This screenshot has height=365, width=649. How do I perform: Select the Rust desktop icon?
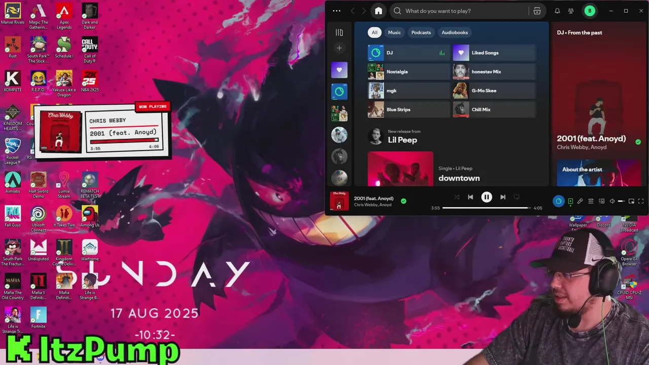(x=13, y=48)
